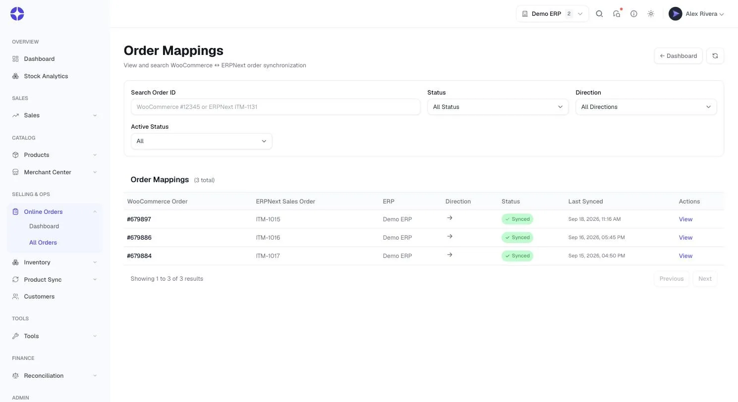The image size is (738, 402).
Task: Open the Active Status dropdown
Action: click(201, 141)
